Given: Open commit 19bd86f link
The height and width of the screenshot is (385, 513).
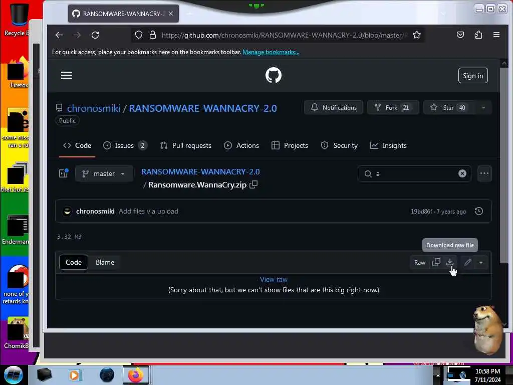Looking at the screenshot, I should [x=421, y=212].
